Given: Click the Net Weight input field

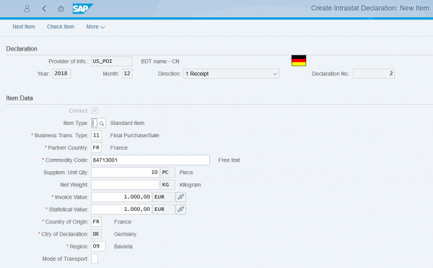Looking at the screenshot, I should [x=126, y=184].
